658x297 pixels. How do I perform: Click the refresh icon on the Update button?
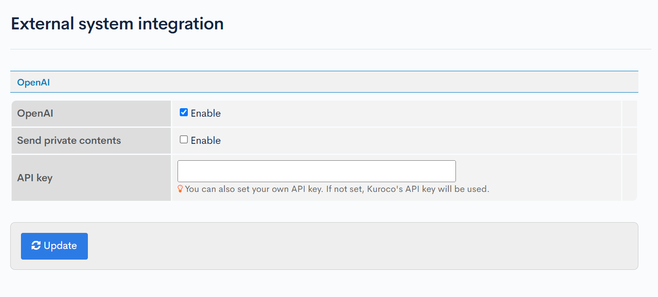pos(36,246)
